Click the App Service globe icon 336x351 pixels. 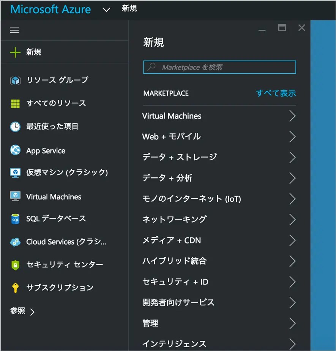point(15,150)
